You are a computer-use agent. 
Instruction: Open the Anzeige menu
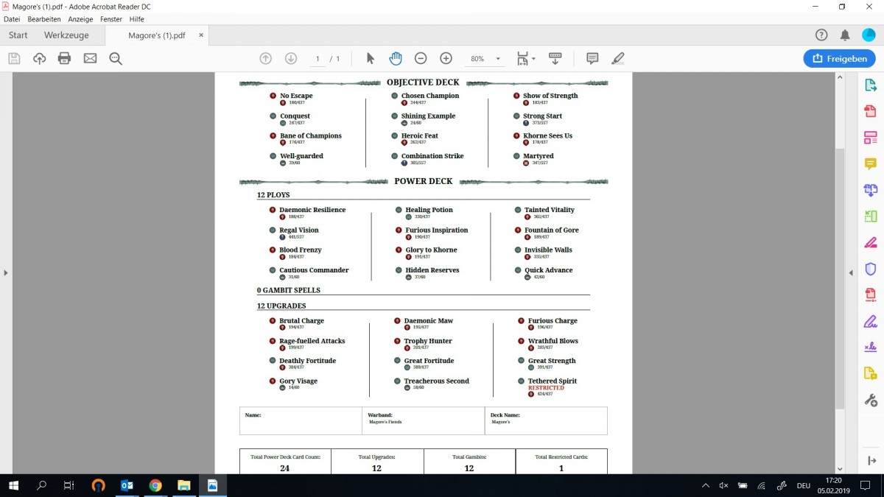click(80, 19)
